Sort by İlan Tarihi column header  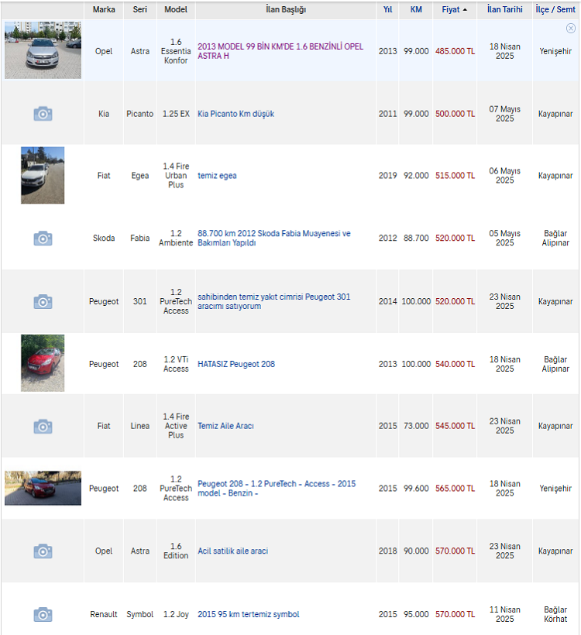pos(505,10)
